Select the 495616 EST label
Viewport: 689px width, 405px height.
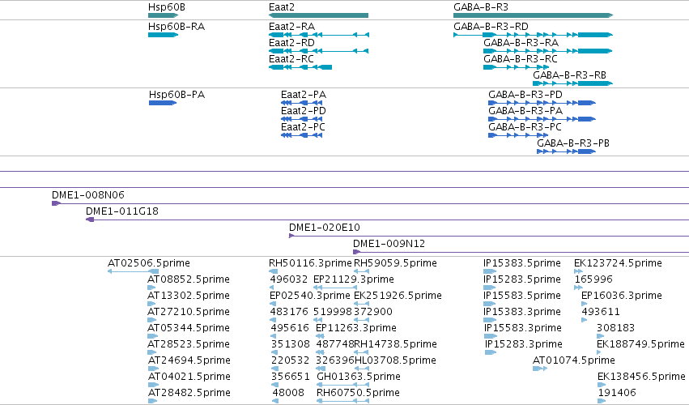pyautogui.click(x=290, y=328)
